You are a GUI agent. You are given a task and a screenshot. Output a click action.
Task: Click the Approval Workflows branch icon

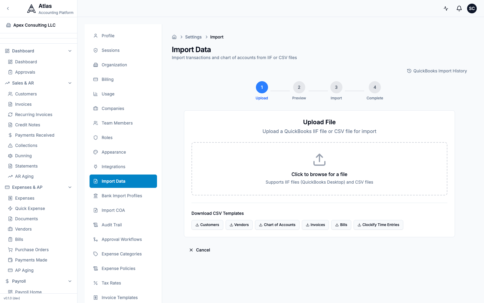[x=96, y=239]
